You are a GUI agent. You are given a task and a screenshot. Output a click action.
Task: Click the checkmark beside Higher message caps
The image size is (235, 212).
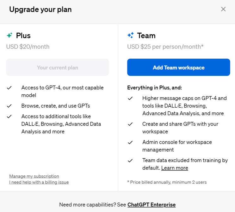[130, 98]
